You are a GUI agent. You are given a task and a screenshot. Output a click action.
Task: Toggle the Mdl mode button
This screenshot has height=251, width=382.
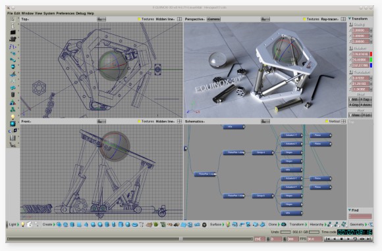(x=354, y=99)
